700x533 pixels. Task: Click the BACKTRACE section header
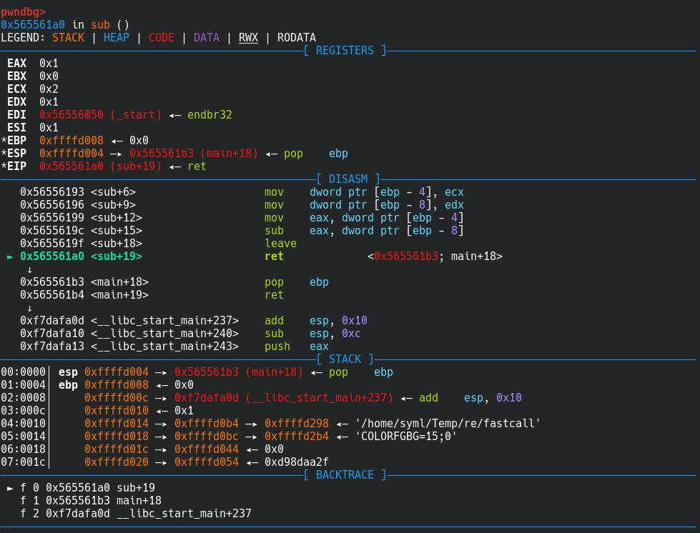point(345,475)
